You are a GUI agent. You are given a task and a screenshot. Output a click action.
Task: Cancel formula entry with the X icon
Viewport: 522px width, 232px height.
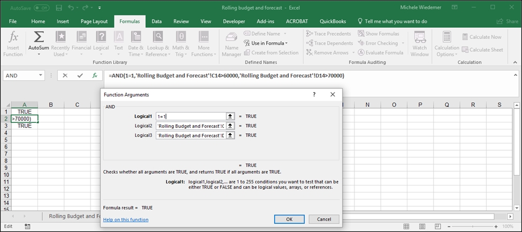(65, 76)
